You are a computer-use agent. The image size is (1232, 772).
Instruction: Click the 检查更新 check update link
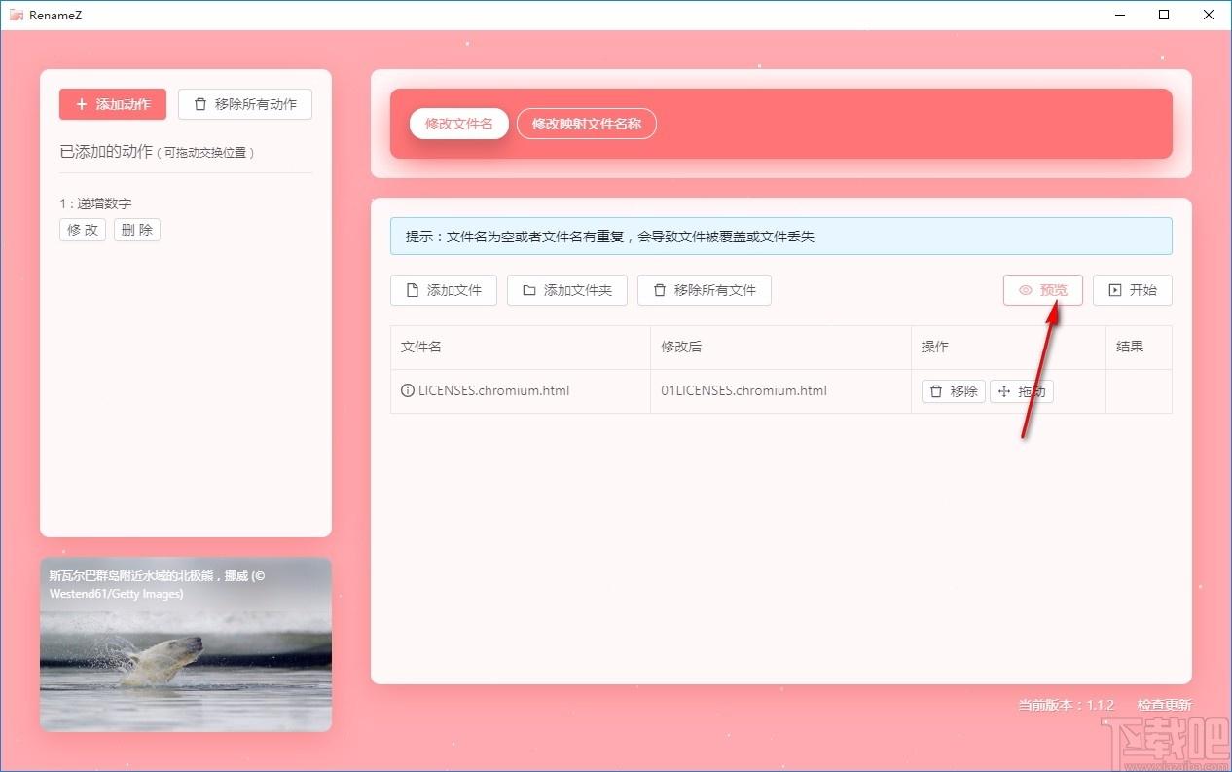(1164, 705)
